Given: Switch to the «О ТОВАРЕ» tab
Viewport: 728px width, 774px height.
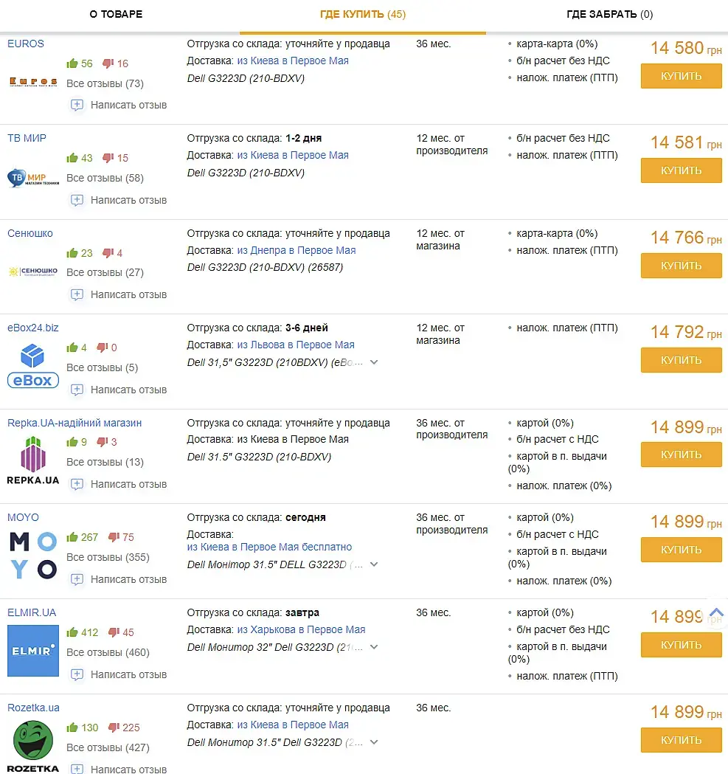Looking at the screenshot, I should (116, 15).
